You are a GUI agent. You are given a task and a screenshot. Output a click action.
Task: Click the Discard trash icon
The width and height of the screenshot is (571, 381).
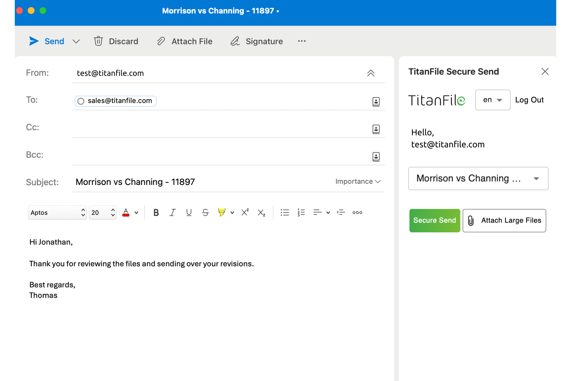tap(98, 41)
